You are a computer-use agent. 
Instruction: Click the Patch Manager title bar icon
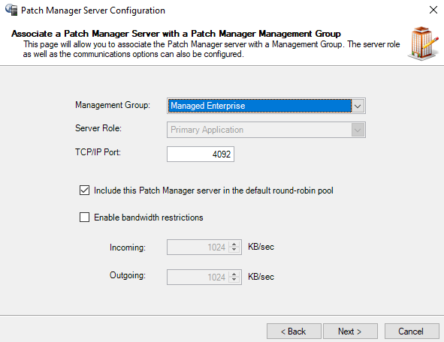(11, 10)
